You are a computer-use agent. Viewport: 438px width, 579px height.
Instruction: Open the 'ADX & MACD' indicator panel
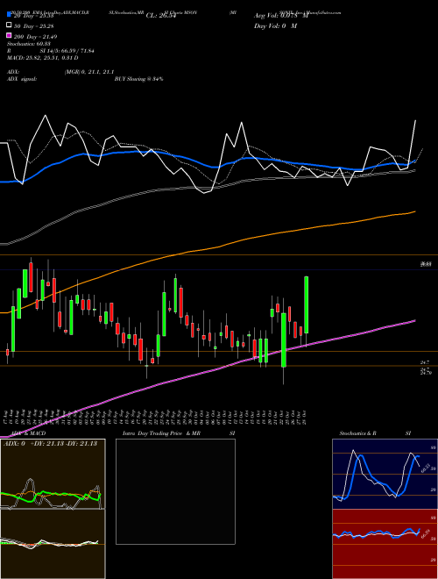pyautogui.click(x=53, y=509)
